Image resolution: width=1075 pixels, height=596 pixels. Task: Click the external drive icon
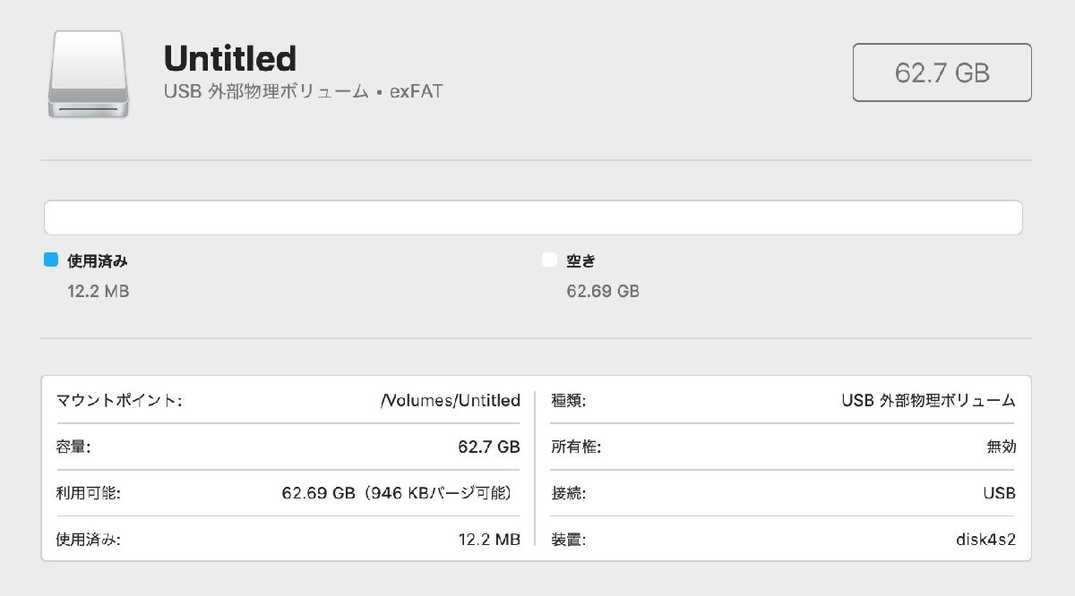pos(90,73)
